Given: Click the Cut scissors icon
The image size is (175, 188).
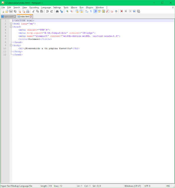Looking at the screenshot, I should coord(33,11).
